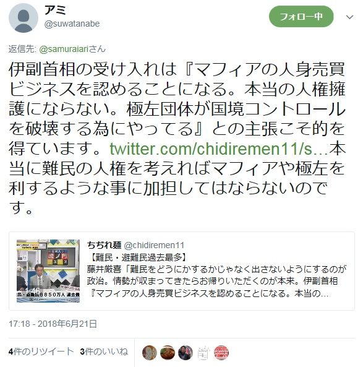Open the quoted tweet's TV studio thumbnail
This screenshot has width=358, height=367.
coord(48,271)
